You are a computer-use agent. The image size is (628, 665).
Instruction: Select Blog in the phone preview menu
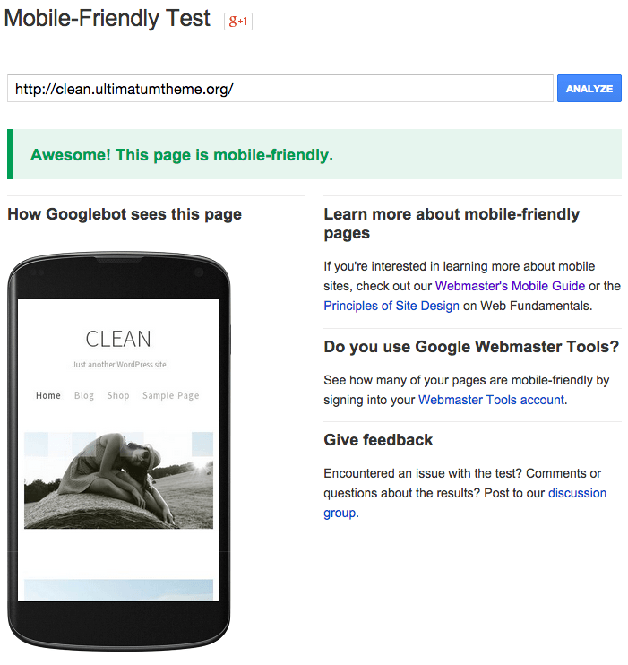84,395
